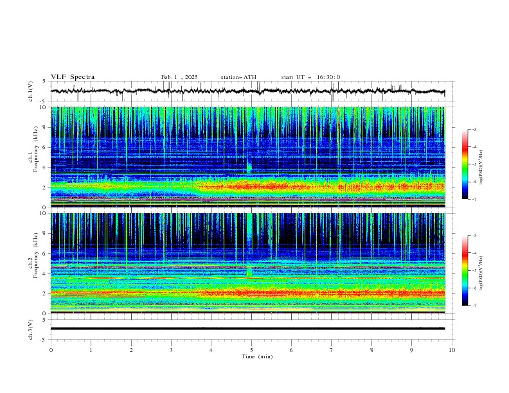This screenshot has height=393, width=509.
Task: Click time axis tick label "7"
Action: pyautogui.click(x=332, y=350)
